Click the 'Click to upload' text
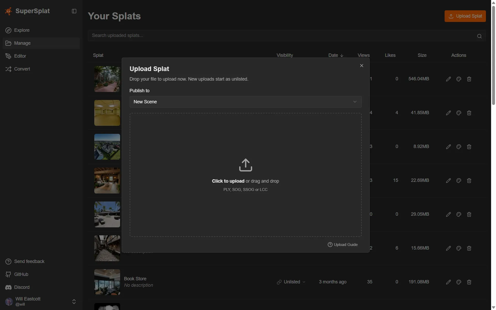The image size is (496, 310). coord(228,181)
